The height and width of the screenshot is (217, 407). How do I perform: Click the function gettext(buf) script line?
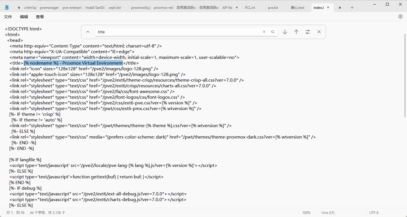[x=86, y=177]
